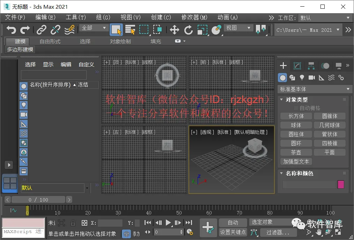Select the Unlink Selection tool
The height and width of the screenshot is (240, 354).
[x=55, y=30]
